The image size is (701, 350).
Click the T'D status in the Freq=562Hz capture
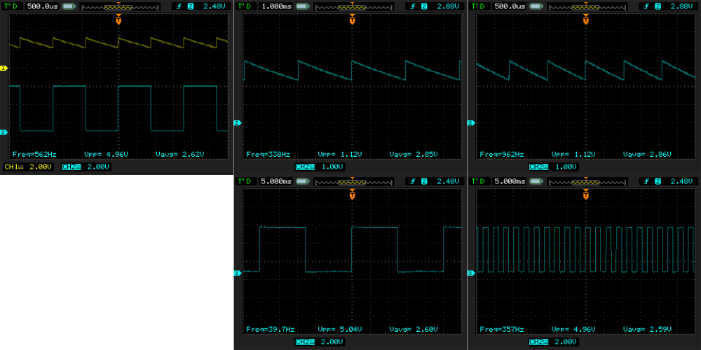(x=12, y=6)
